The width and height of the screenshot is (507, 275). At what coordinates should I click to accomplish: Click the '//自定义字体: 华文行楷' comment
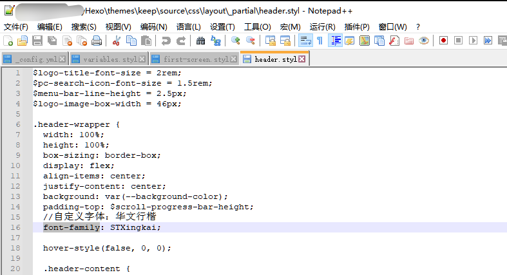[100, 216]
